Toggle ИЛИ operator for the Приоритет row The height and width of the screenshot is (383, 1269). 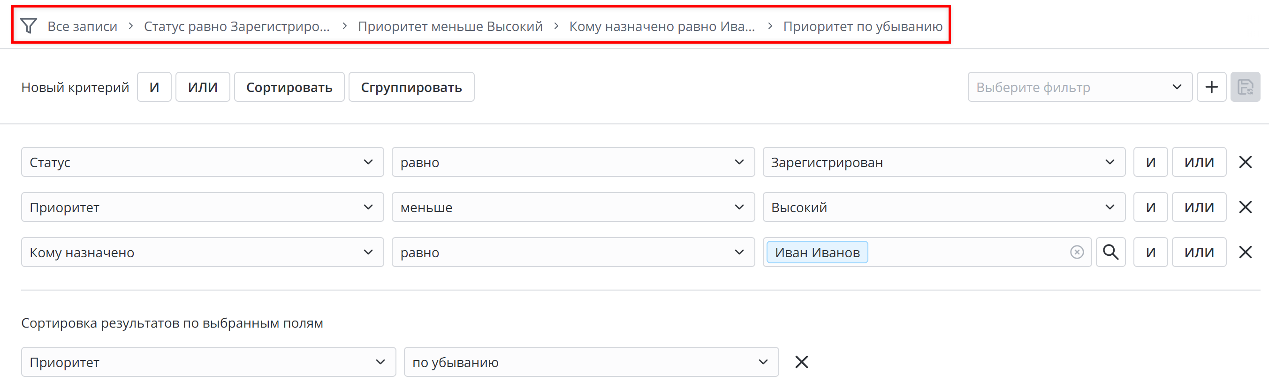(x=1199, y=207)
